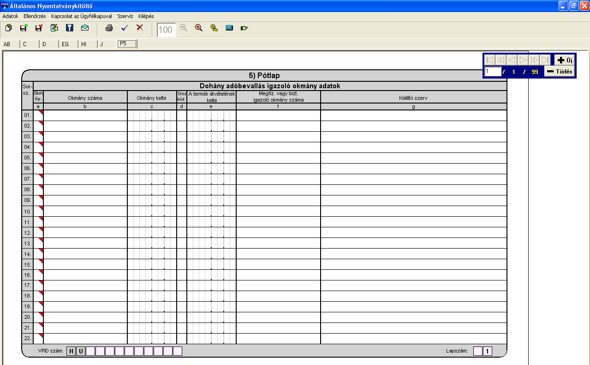Select the P5 tab
590x365 pixels.
127,43
